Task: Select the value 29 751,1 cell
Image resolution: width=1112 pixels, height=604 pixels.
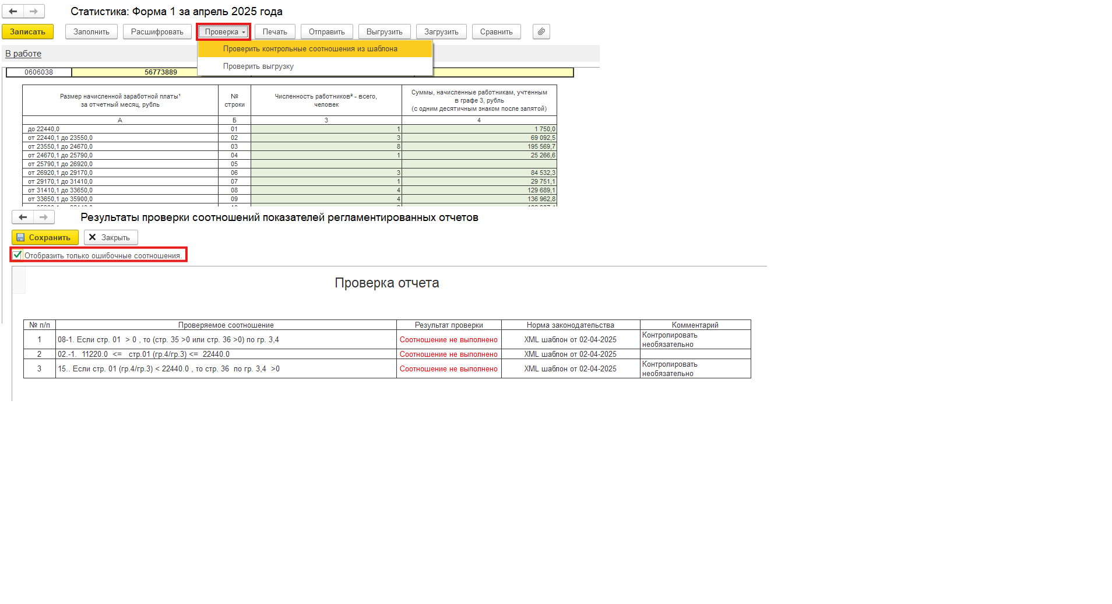Action: [x=479, y=181]
